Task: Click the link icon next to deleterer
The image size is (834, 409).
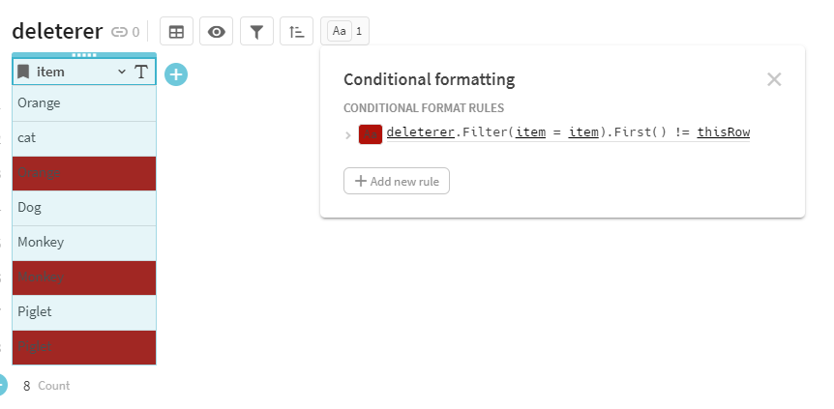Action: coord(119,32)
